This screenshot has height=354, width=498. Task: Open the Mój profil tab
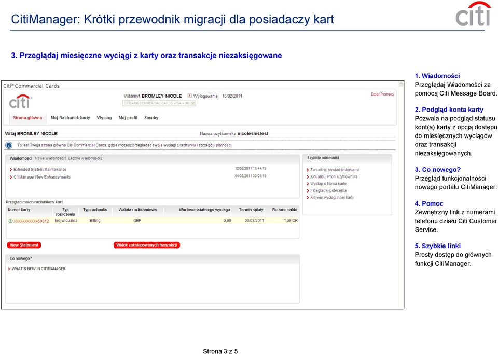pyautogui.click(x=128, y=118)
